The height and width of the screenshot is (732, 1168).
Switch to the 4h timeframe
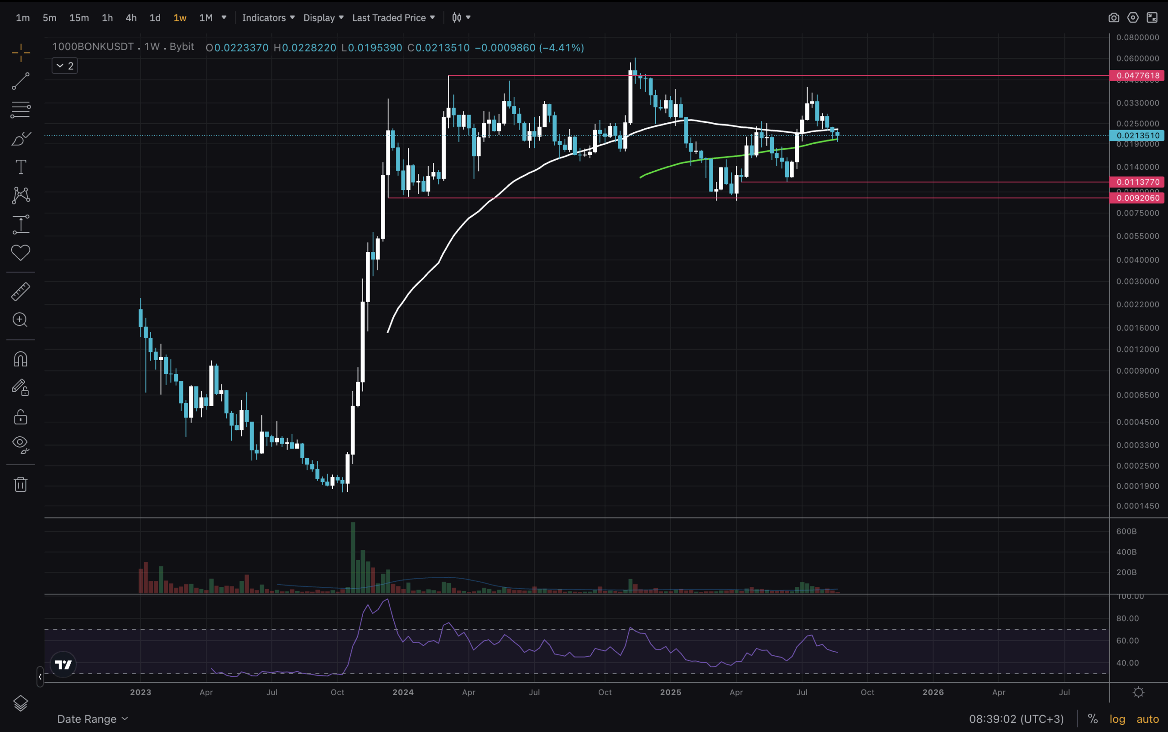pos(131,18)
